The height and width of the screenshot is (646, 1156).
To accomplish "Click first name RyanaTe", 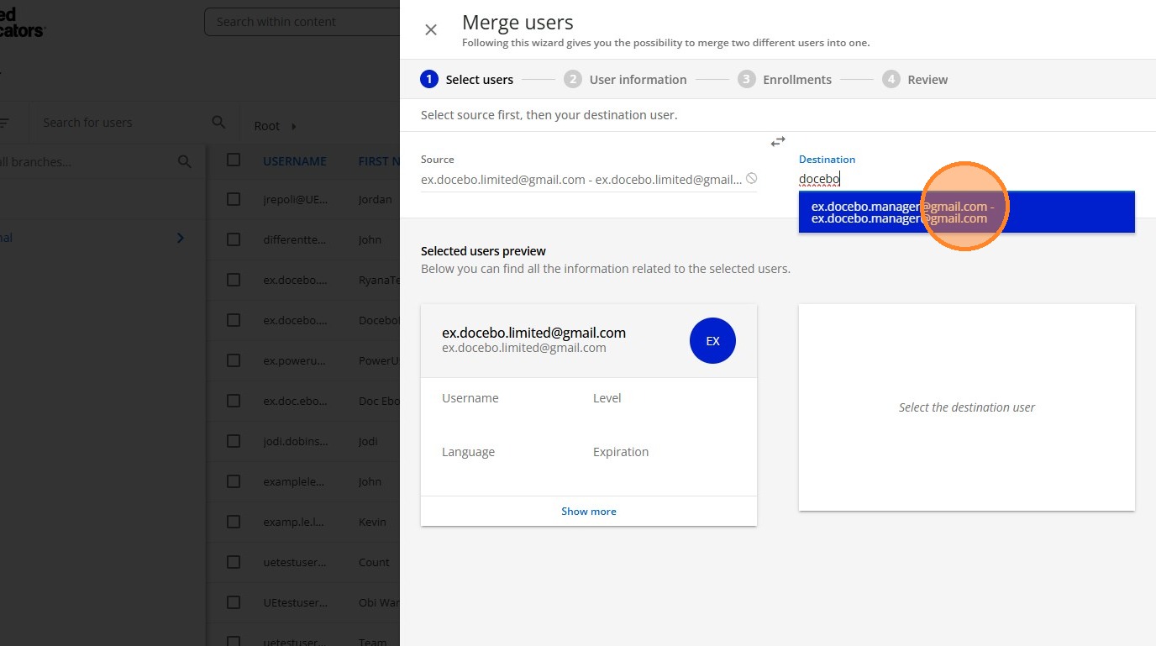I will 379,281.
